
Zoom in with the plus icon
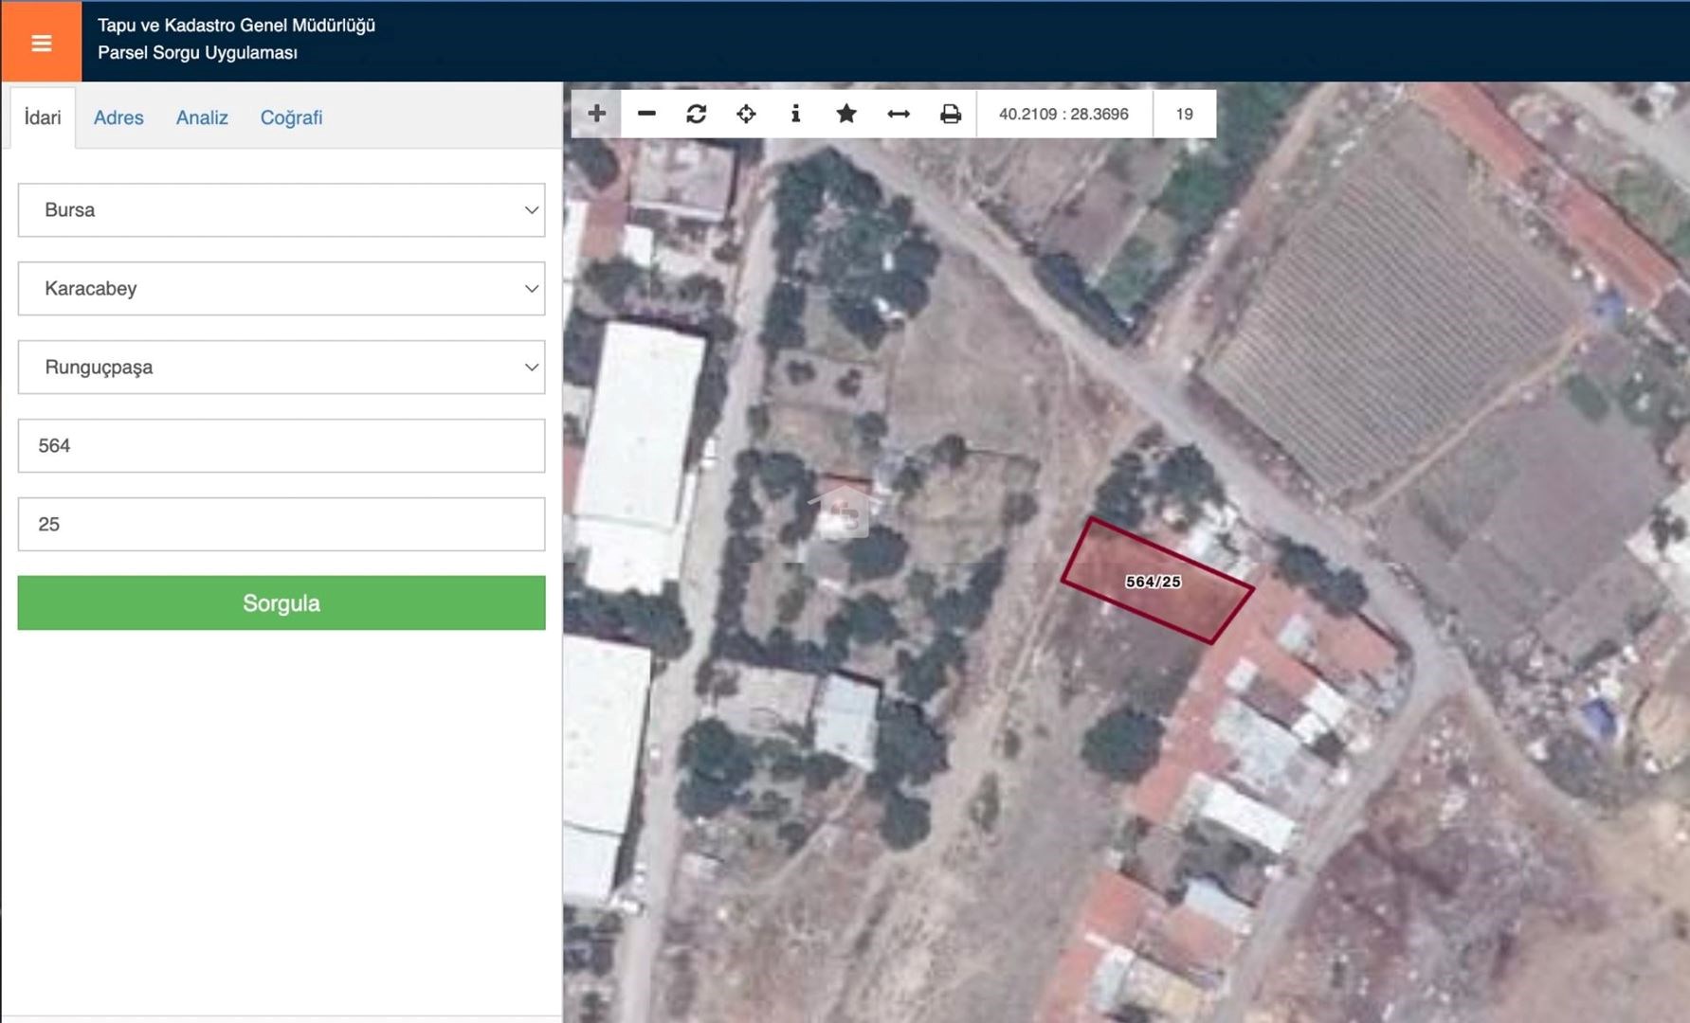[x=596, y=114]
